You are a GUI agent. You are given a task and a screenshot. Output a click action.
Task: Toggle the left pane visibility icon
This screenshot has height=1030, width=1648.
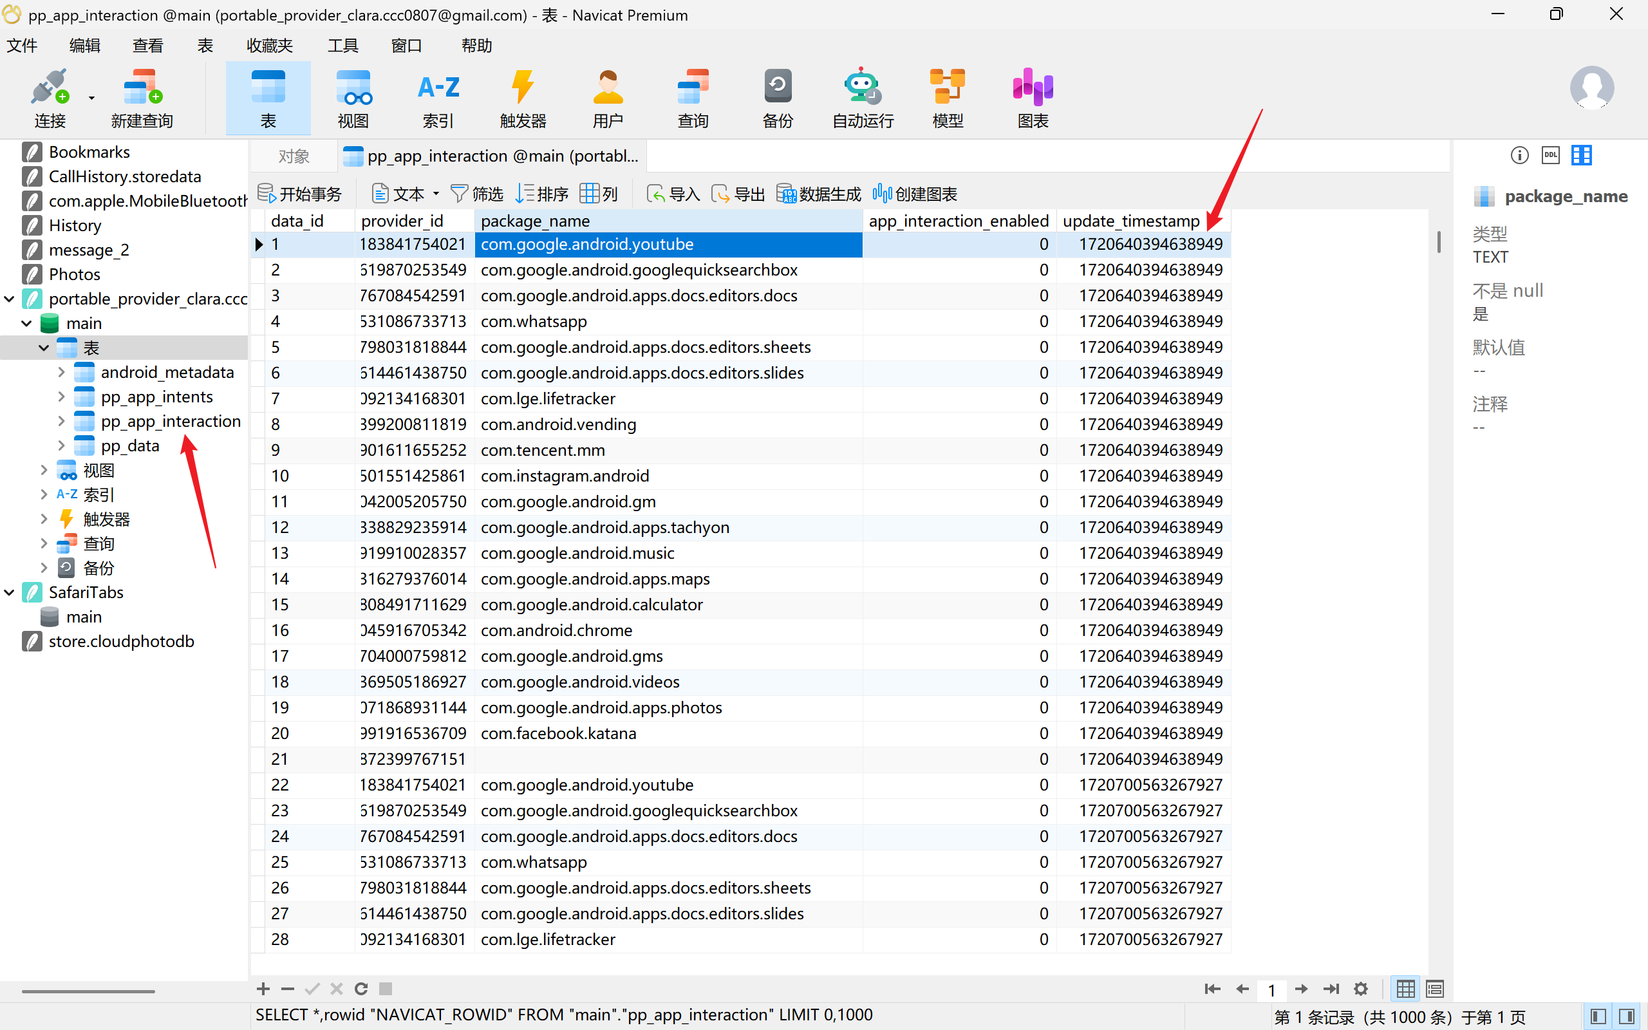[1598, 1017]
